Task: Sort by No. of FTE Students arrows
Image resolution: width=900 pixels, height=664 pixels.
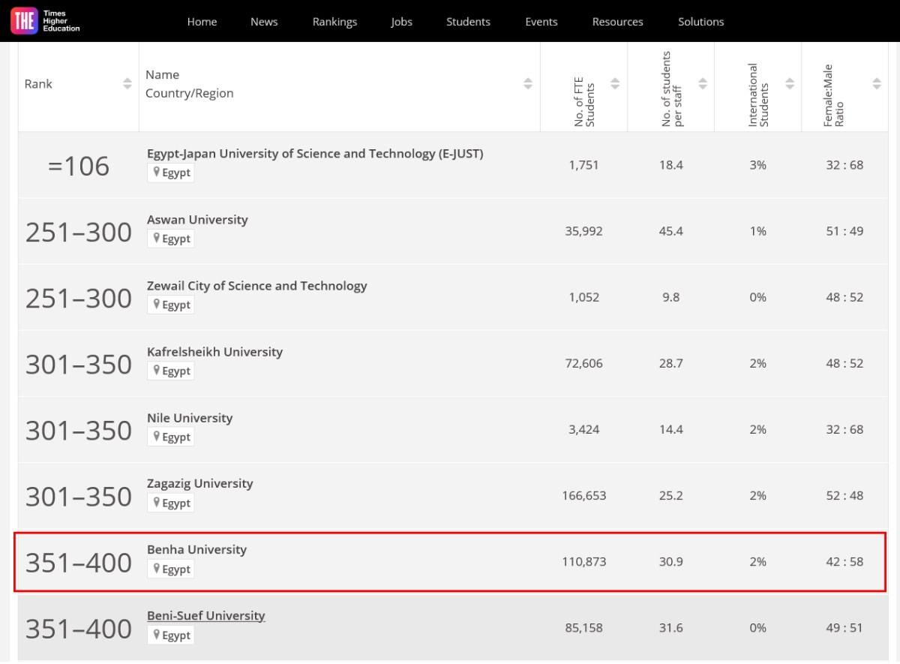Action: [615, 84]
